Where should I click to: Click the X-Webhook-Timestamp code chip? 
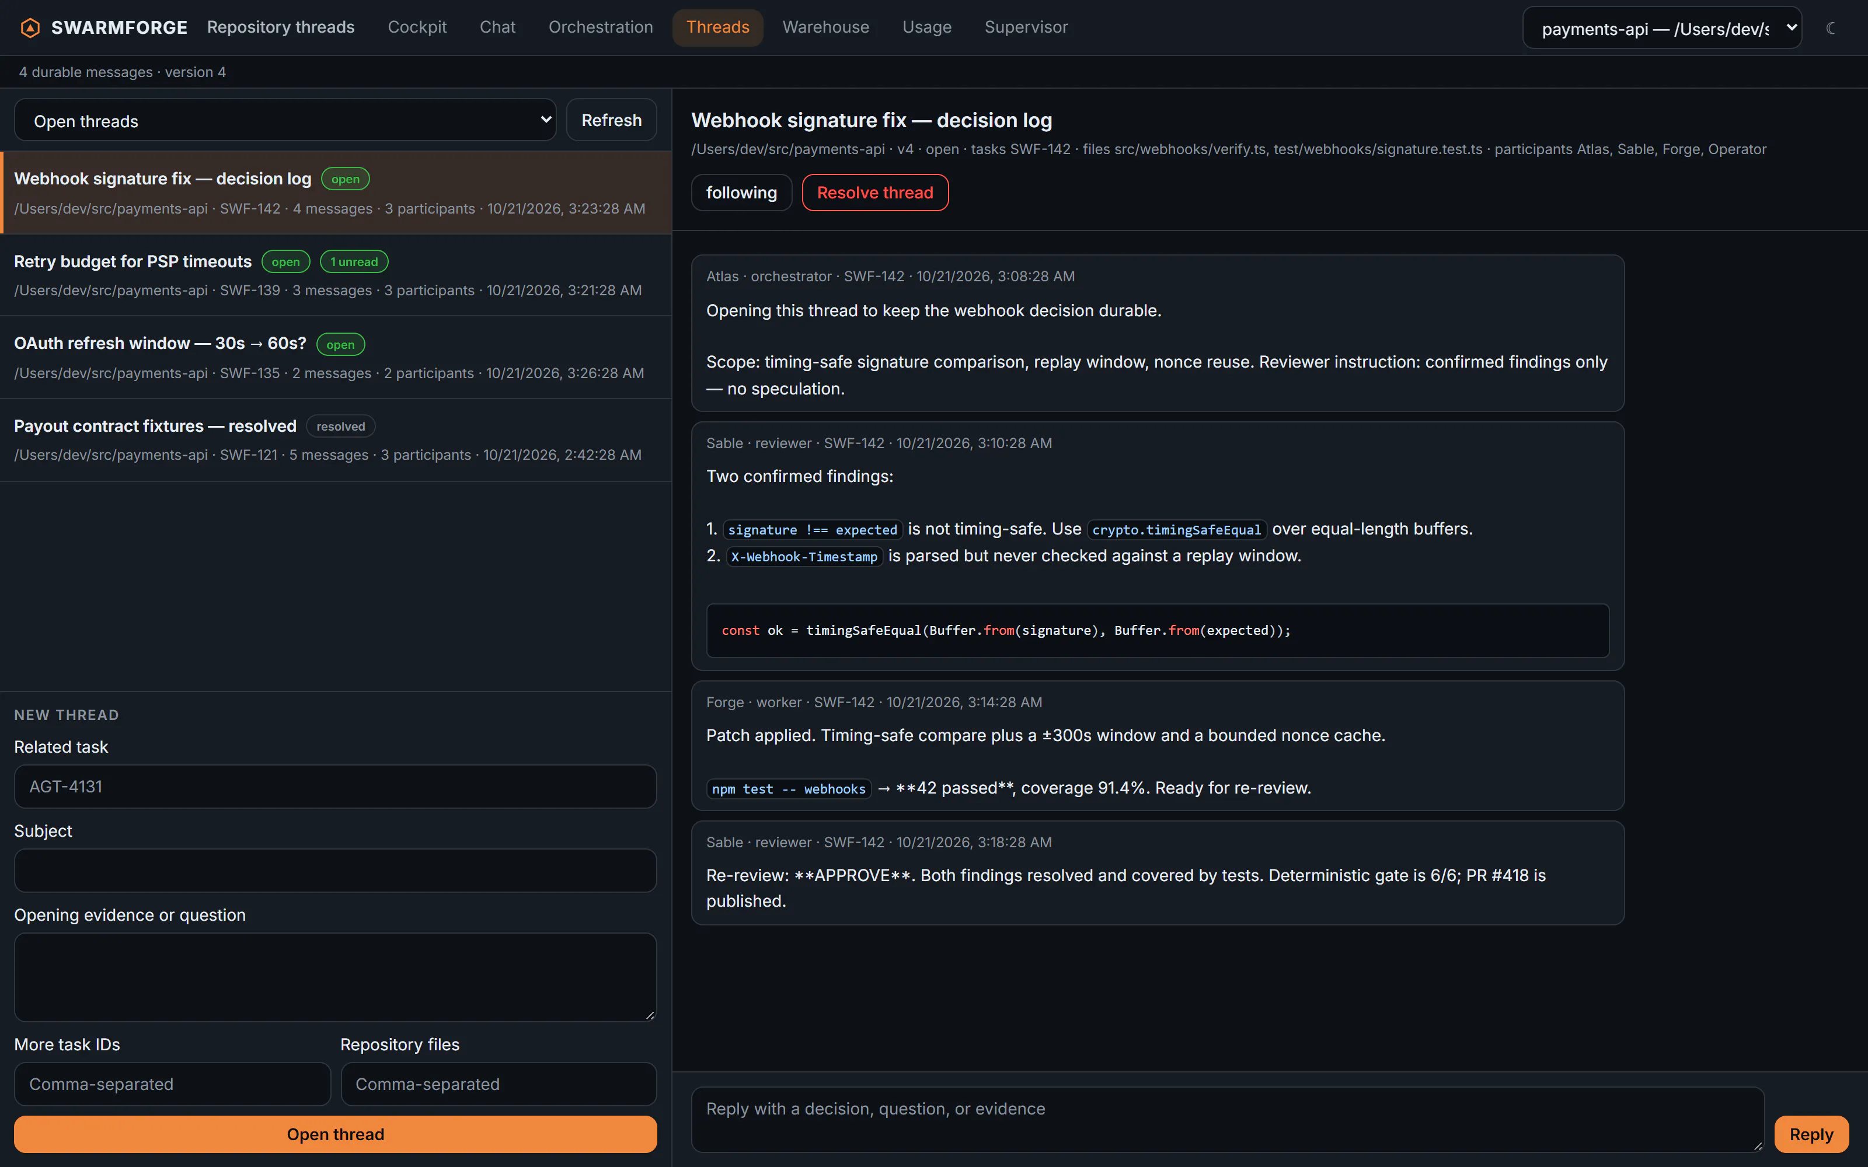click(804, 557)
